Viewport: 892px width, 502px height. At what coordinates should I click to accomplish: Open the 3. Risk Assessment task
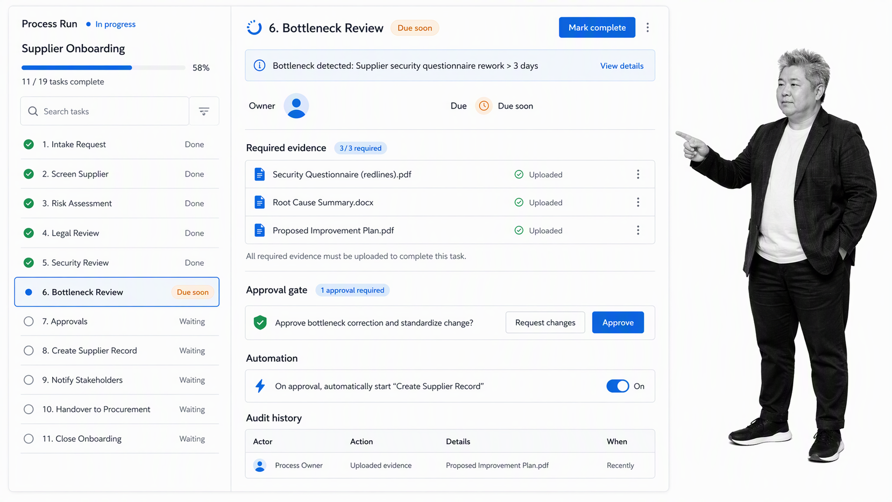(x=119, y=203)
